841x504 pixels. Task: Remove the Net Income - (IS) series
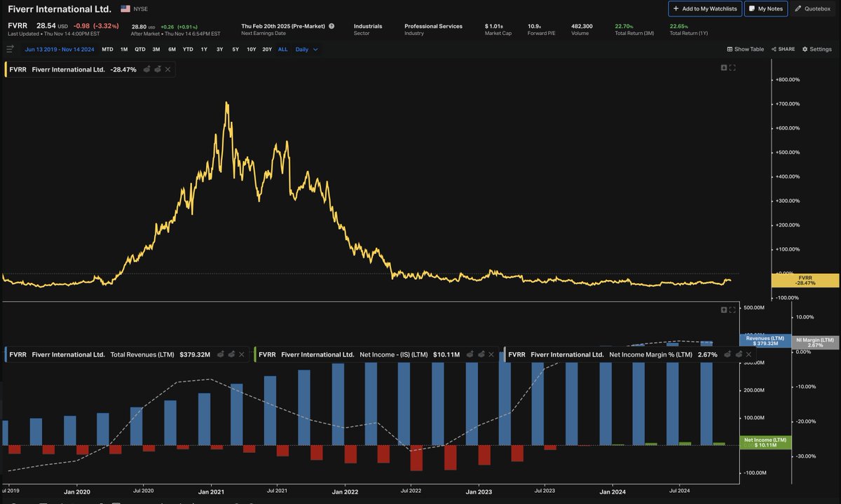coord(491,355)
